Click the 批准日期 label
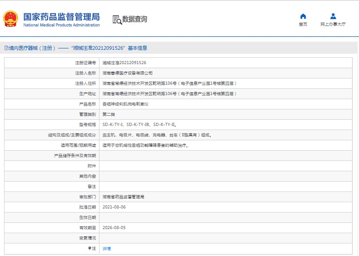 pyautogui.click(x=87, y=207)
